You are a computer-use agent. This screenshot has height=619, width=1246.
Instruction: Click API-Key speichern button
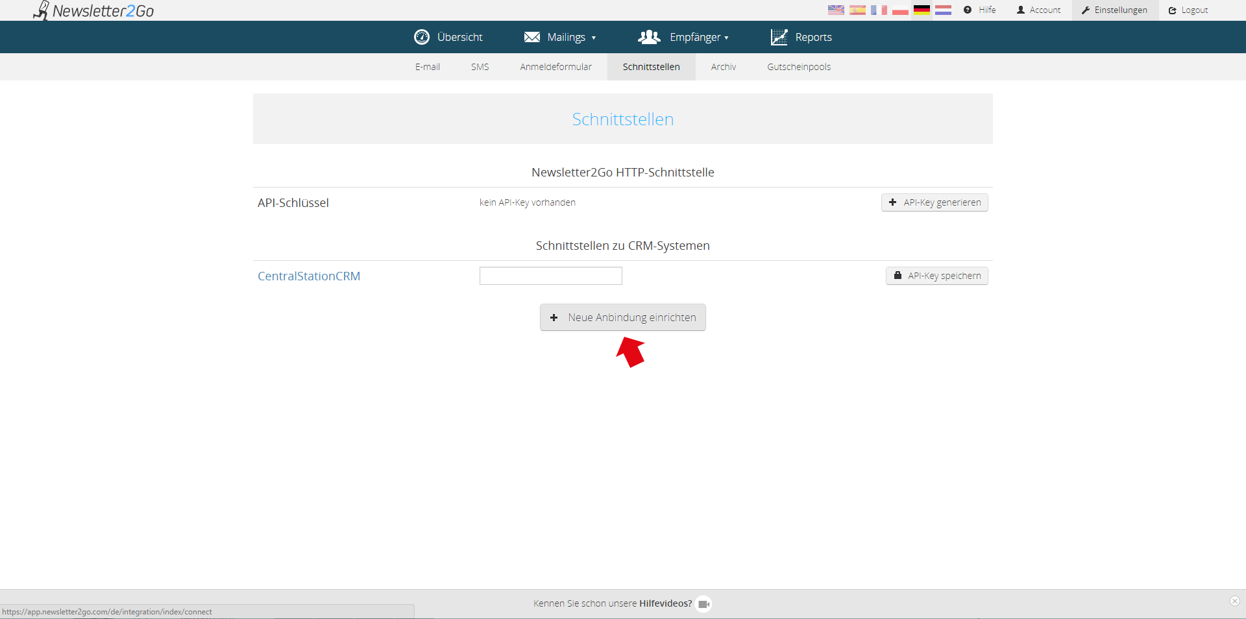pyautogui.click(x=937, y=276)
